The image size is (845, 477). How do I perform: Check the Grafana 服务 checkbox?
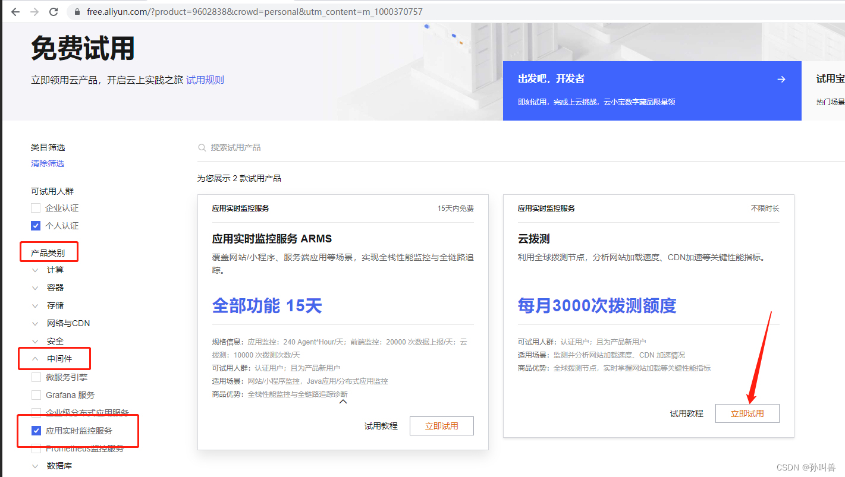click(36, 395)
